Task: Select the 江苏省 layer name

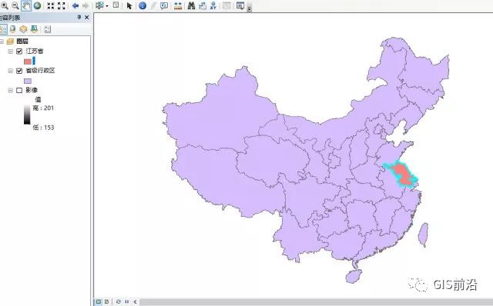Action: [x=34, y=51]
